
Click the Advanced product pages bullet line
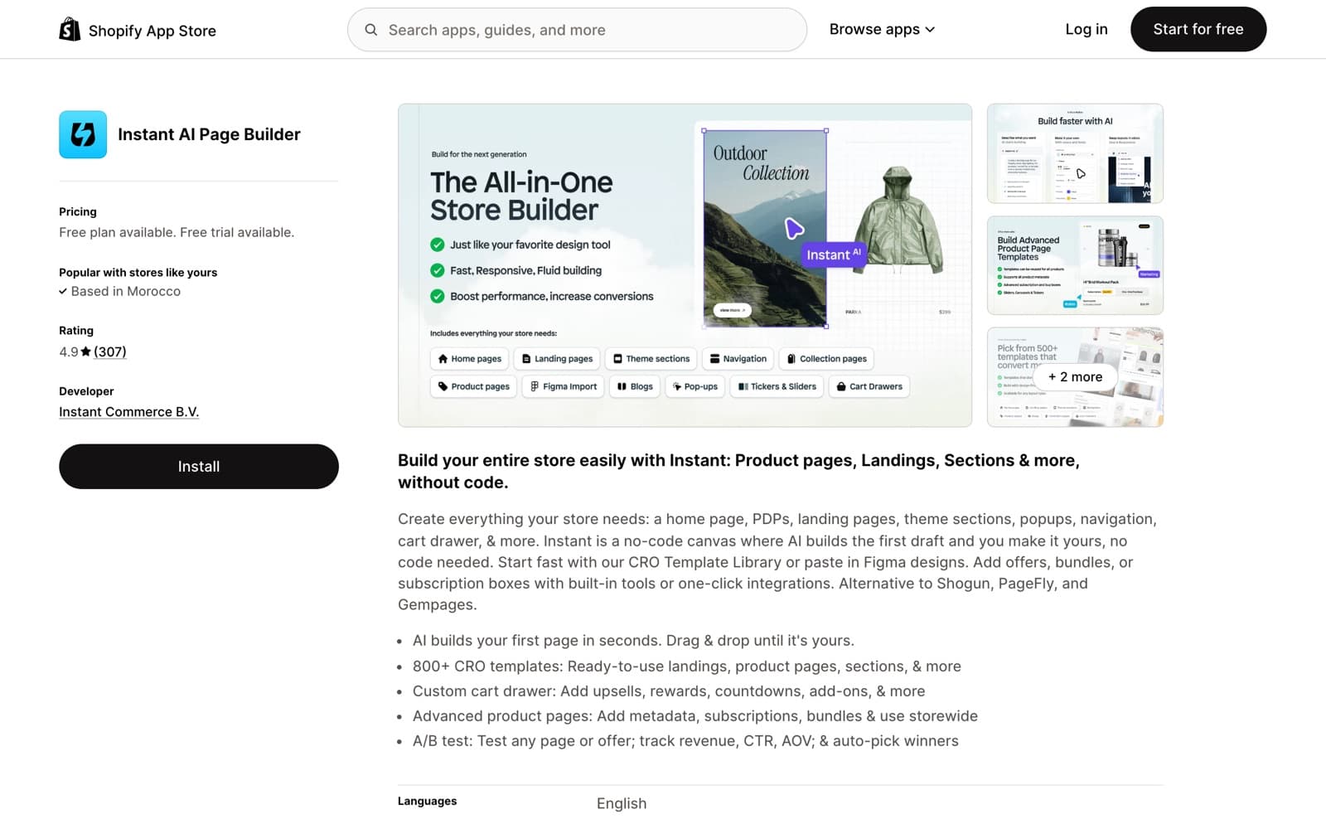[x=695, y=716]
